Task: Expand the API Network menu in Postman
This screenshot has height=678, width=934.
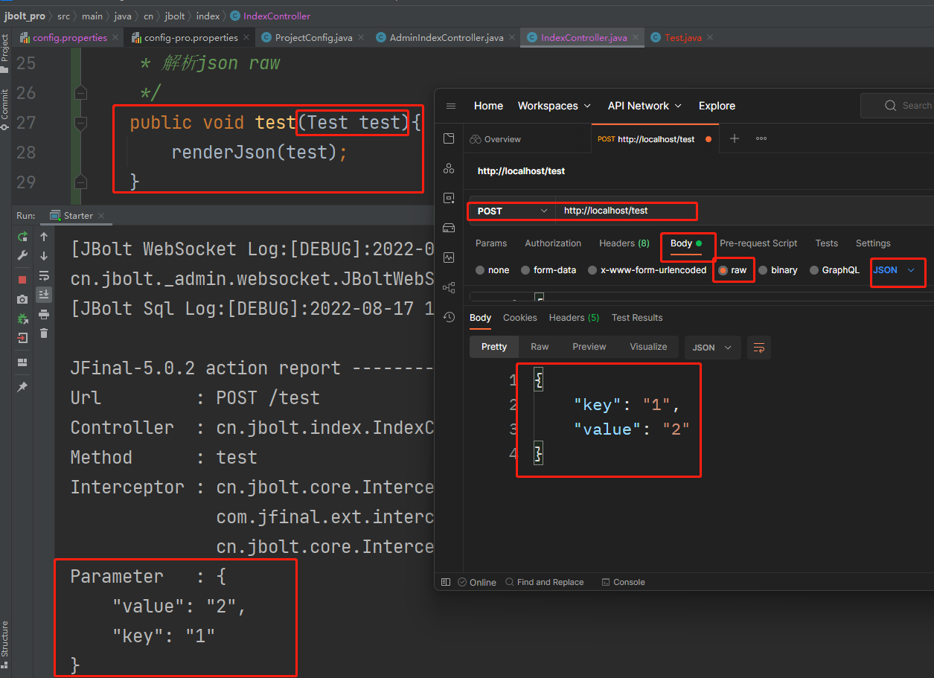Action: click(x=644, y=106)
